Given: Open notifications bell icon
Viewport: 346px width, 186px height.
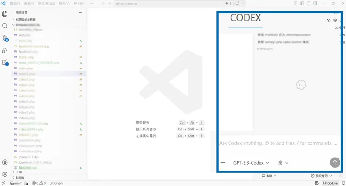Looking at the screenshot, I should [343, 183].
